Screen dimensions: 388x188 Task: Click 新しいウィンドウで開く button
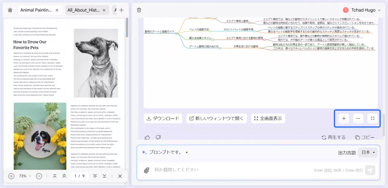point(216,118)
